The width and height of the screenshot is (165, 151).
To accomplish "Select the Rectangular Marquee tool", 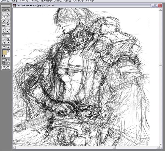I will coord(4,14).
